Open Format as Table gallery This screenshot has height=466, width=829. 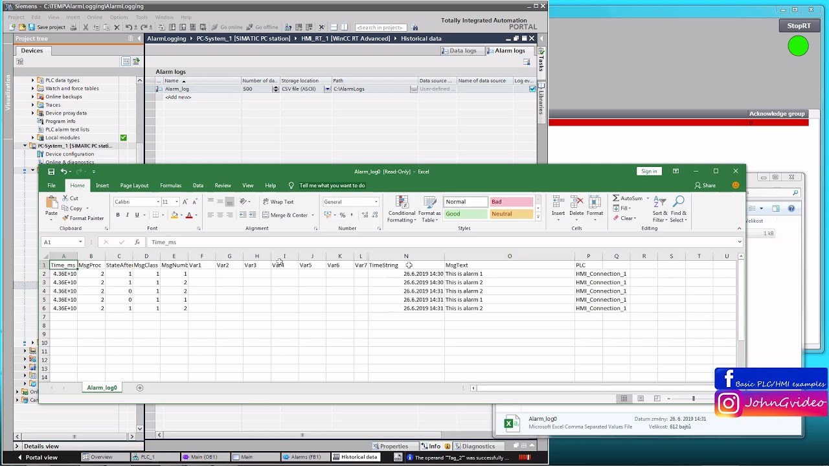429,210
